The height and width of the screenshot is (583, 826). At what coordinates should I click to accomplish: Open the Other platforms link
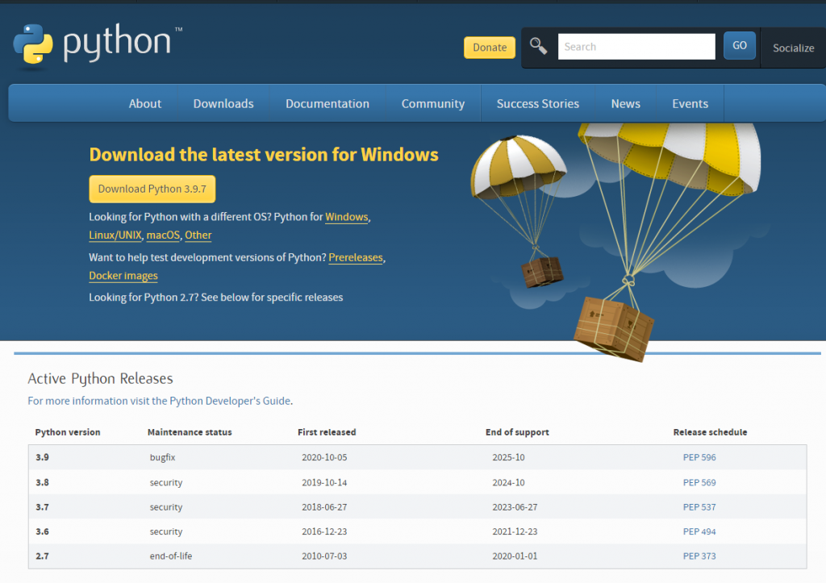198,235
